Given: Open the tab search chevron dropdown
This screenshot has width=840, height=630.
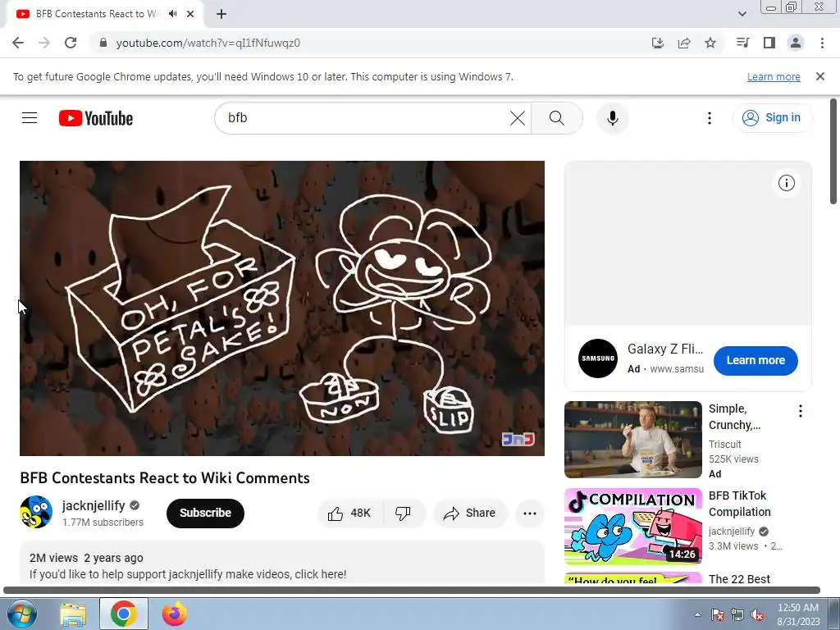Looking at the screenshot, I should 742,14.
